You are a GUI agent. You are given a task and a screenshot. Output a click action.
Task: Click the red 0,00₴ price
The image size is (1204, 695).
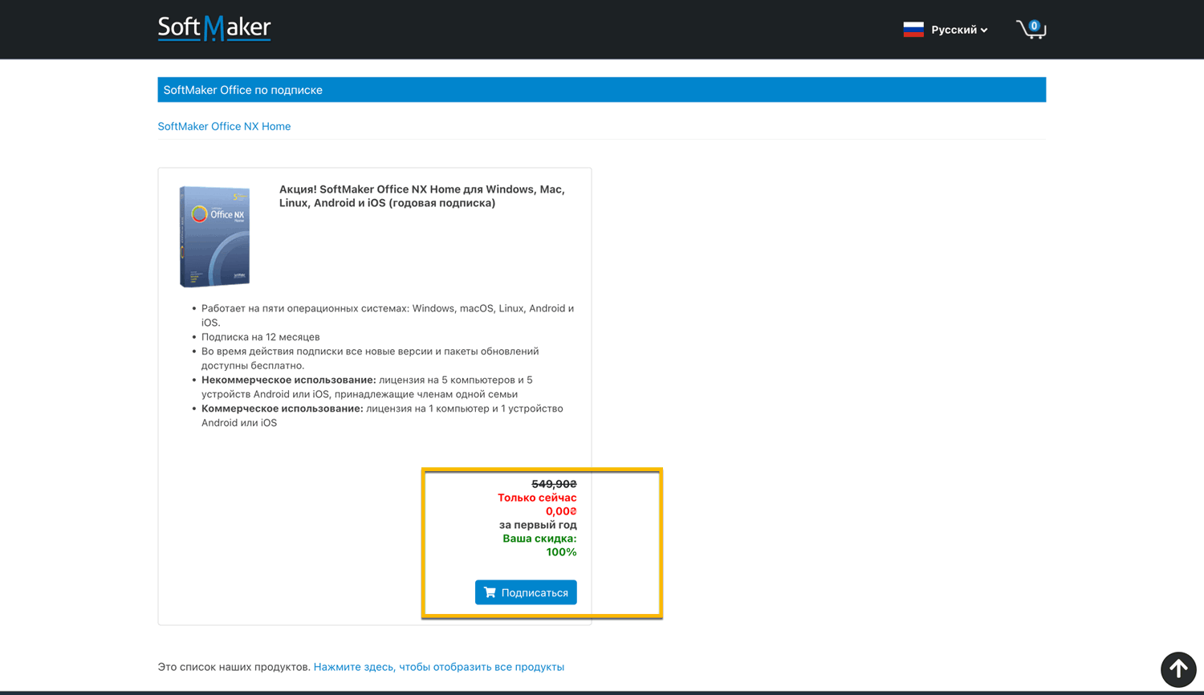561,511
